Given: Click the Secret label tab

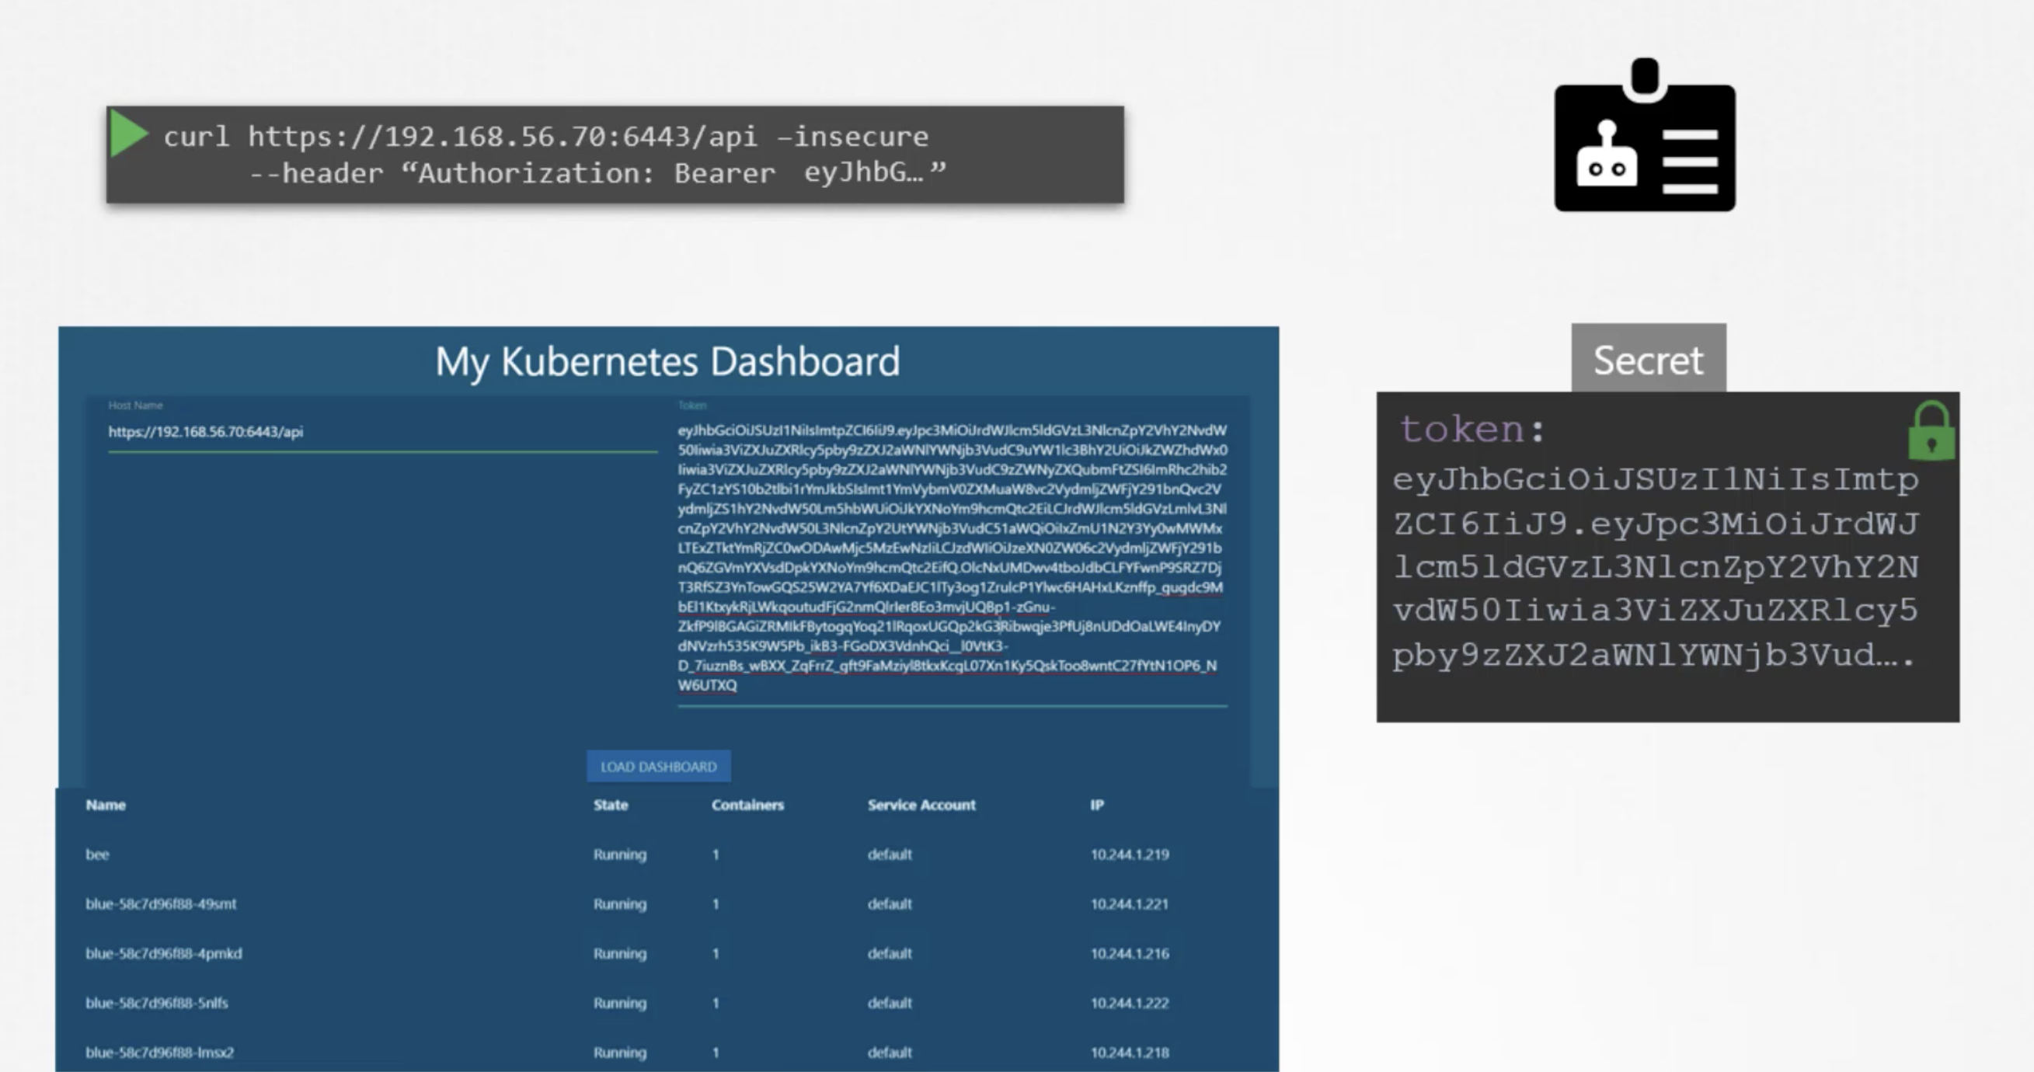Looking at the screenshot, I should click(x=1649, y=359).
